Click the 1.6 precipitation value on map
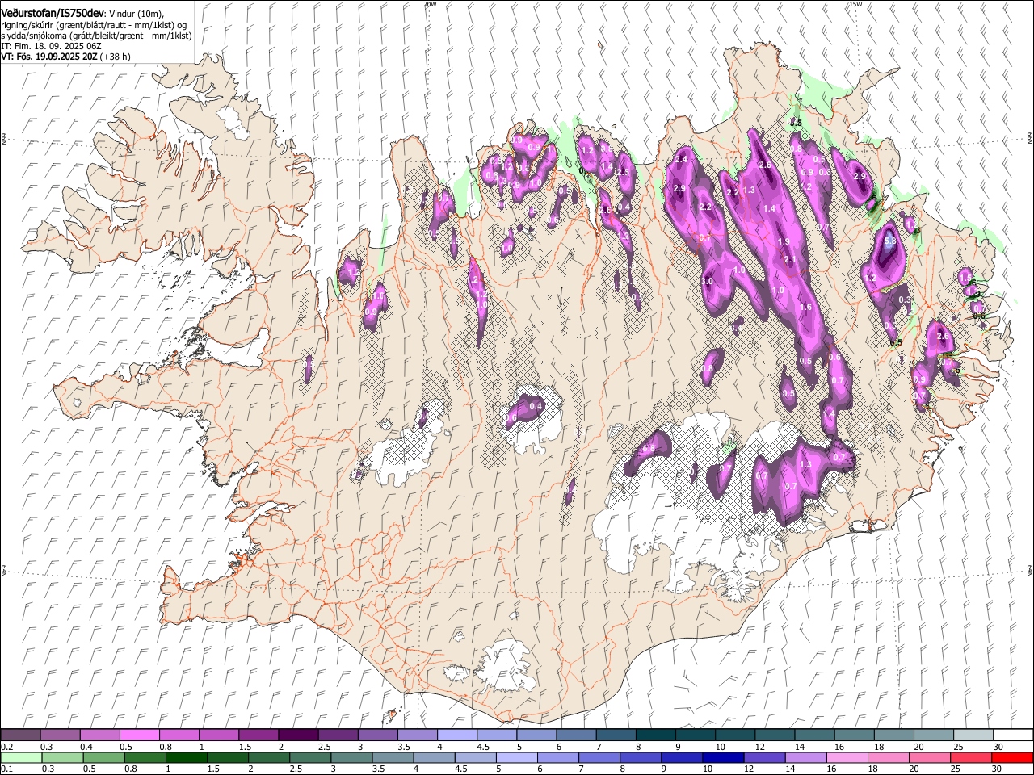This screenshot has height=775, width=1034. [x=805, y=307]
